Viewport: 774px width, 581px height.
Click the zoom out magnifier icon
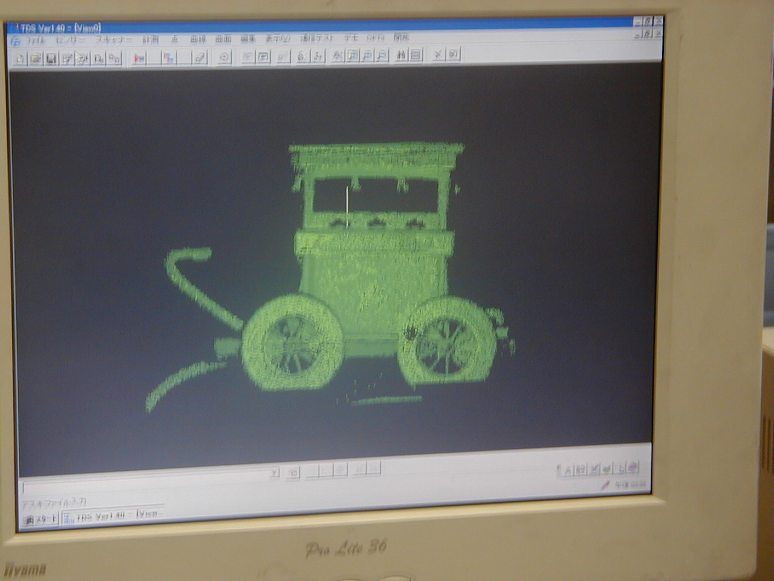point(382,56)
